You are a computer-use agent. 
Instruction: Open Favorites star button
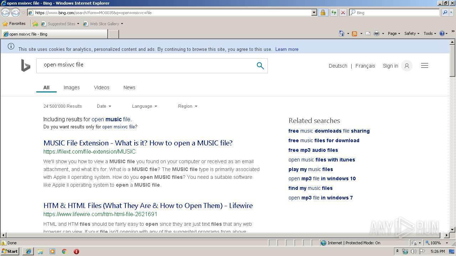pyautogui.click(x=14, y=23)
